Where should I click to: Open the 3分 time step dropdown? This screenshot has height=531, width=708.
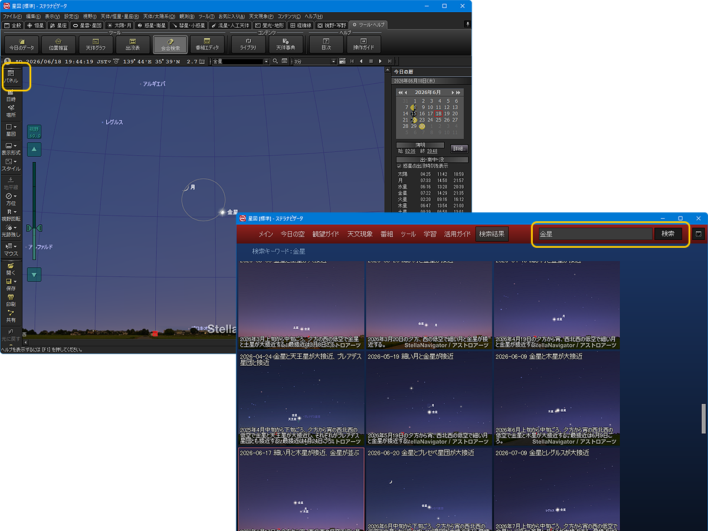pos(333,61)
